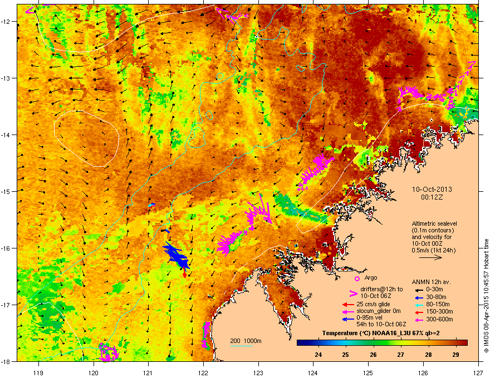Click the 'drifters@12h to' legend label
This screenshot has width=490, height=378.
[381, 289]
